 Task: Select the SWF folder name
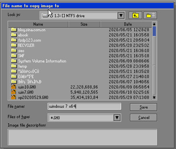click(x=21, y=56)
